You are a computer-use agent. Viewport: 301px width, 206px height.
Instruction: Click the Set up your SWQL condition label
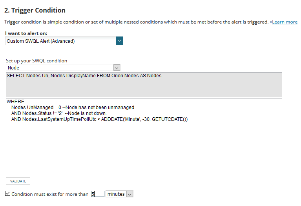pyautogui.click(x=36, y=61)
